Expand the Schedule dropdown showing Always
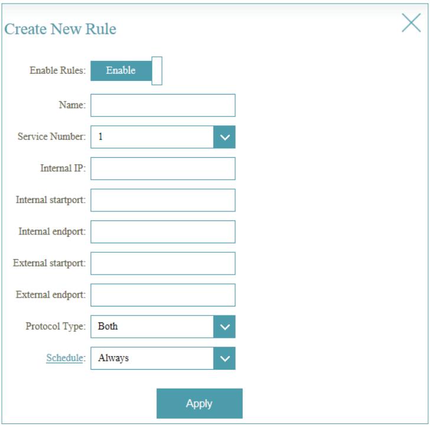This screenshot has height=427, width=430. coord(152,358)
